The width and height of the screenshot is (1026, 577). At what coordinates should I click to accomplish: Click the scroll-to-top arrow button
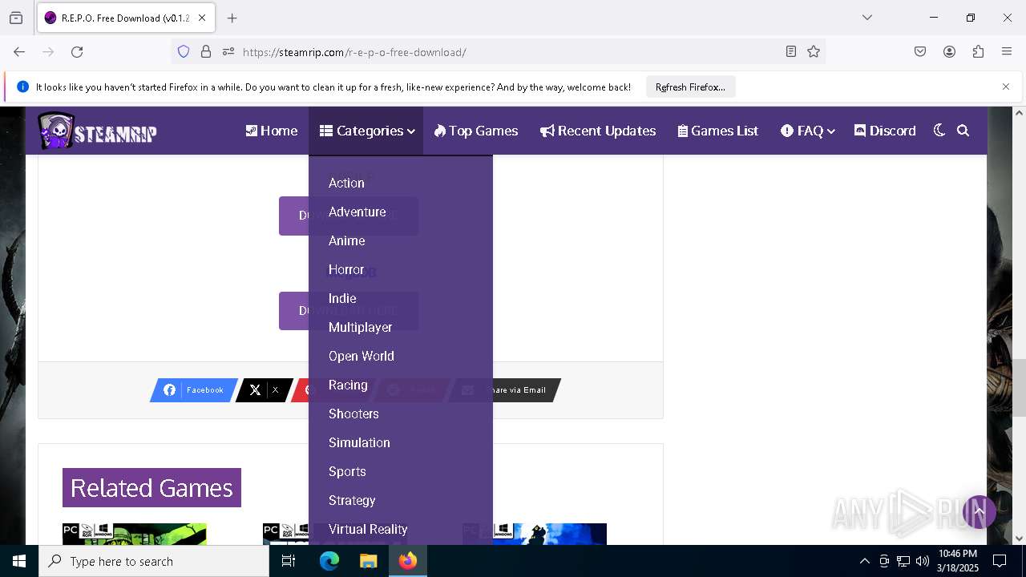[x=979, y=511]
